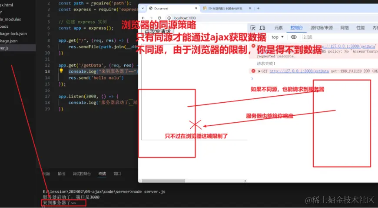Open the 源代码/来源 DevTools tab
Viewport: 378px width, 208px height.
tap(322, 28)
